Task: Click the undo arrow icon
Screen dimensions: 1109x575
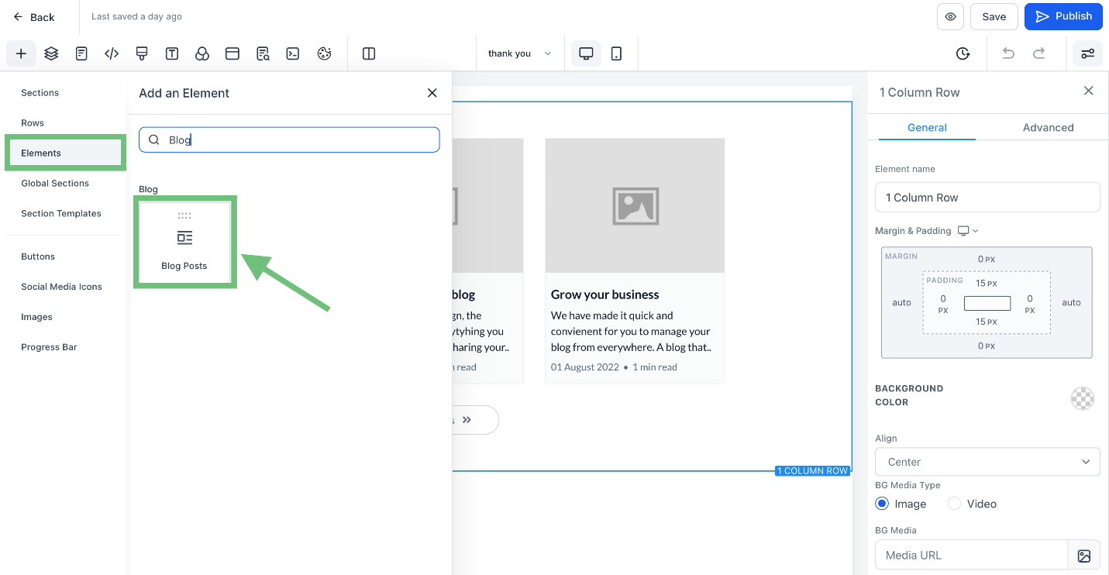Action: tap(1008, 53)
